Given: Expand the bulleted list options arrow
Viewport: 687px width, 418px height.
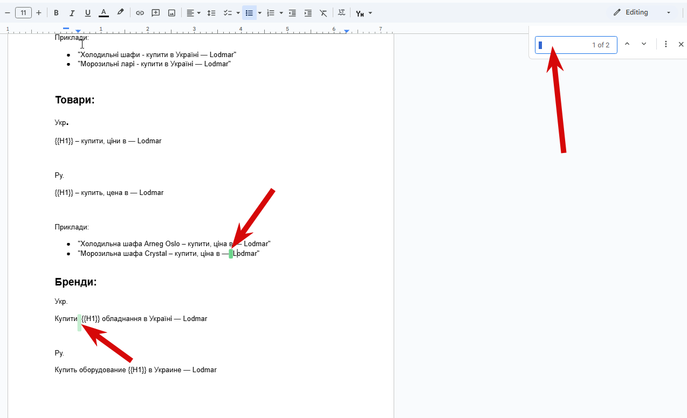Looking at the screenshot, I should point(260,12).
